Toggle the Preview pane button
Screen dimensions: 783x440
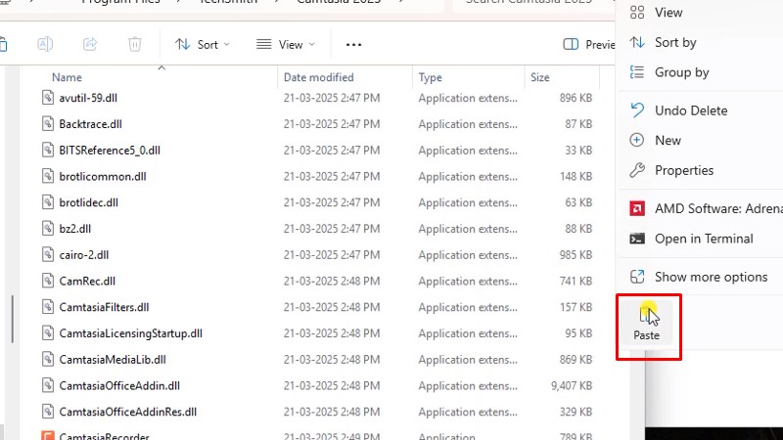(589, 44)
